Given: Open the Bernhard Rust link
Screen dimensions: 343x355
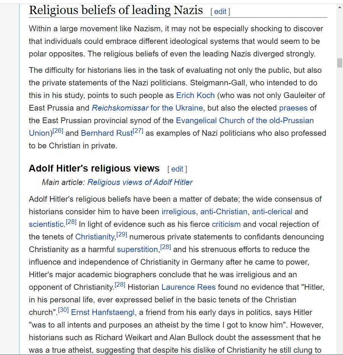Looking at the screenshot, I should point(107,133).
